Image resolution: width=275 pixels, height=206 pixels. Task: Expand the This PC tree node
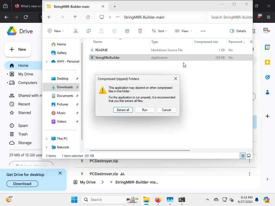46,139
